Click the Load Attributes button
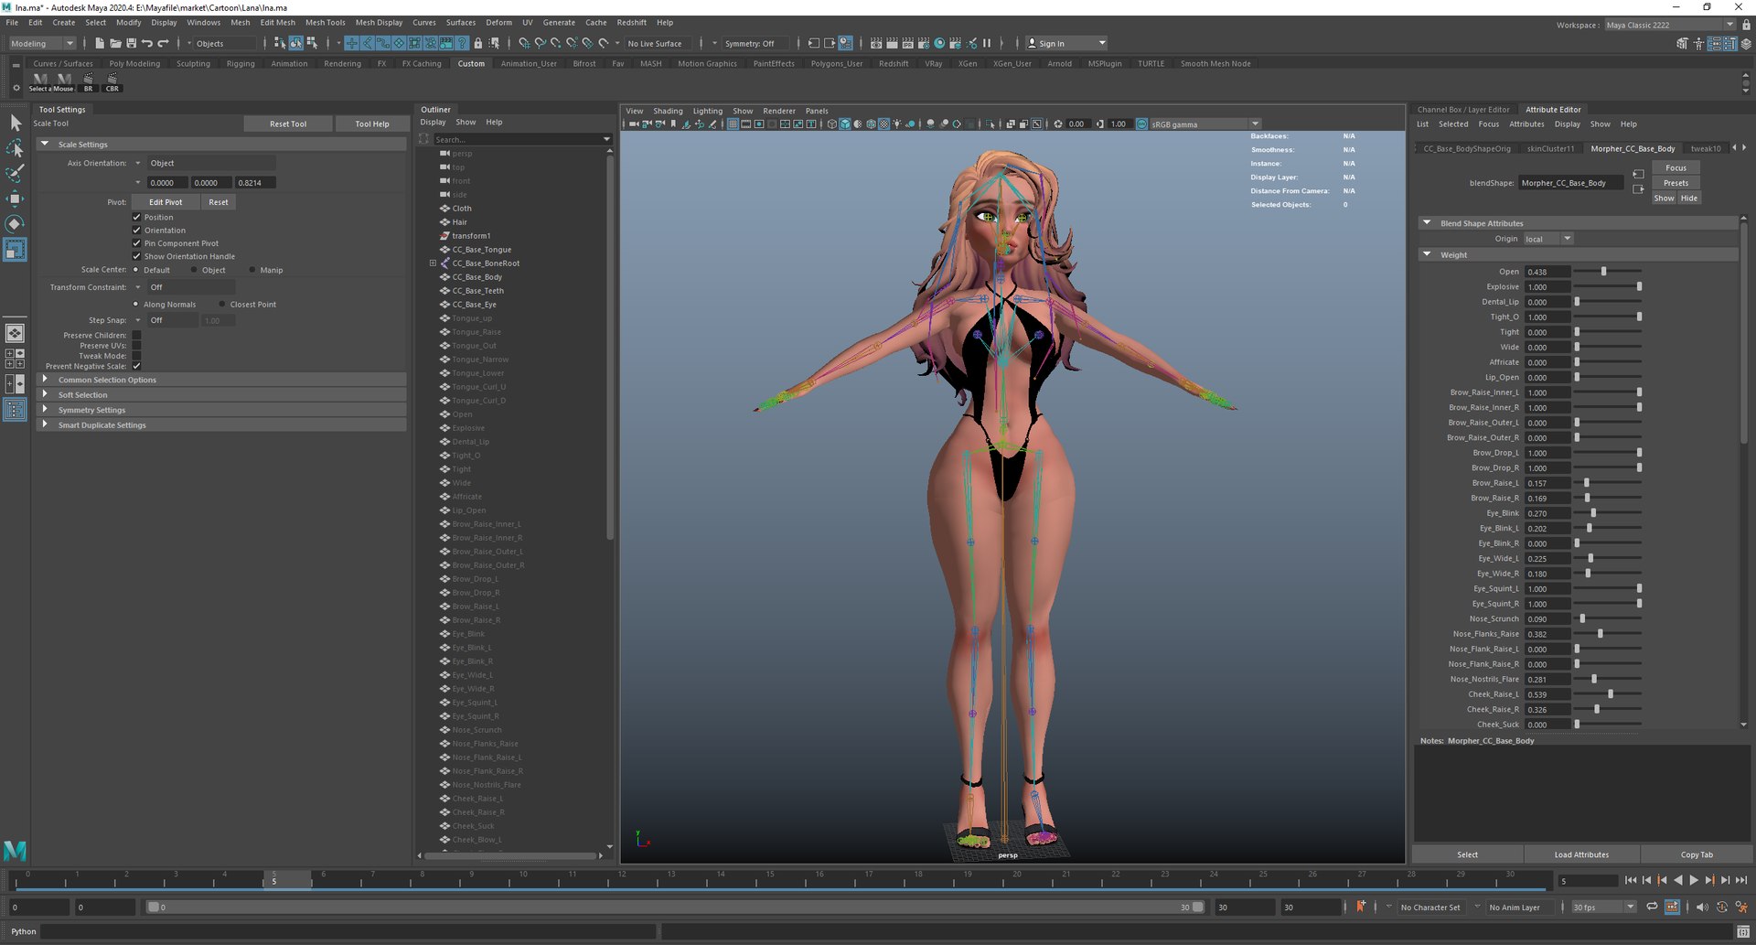 coord(1581,854)
